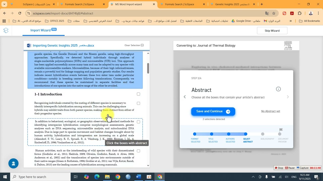This screenshot has height=181, width=323.
Task: Open the Chrome three-dot menu
Action: pyautogui.click(x=318, y=13)
